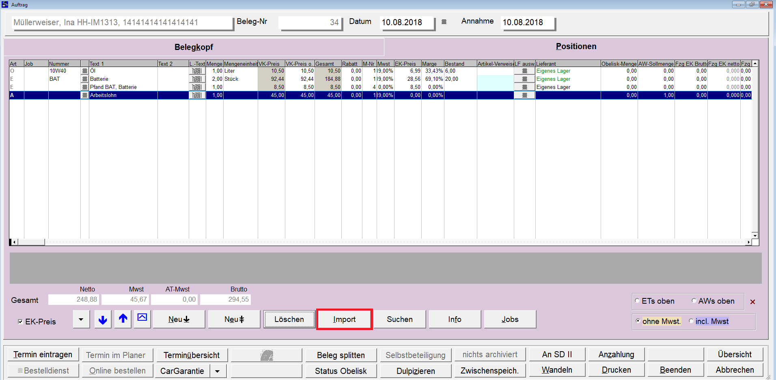Click Beleg-Nr input field showing 34
776x380 pixels.
310,22
